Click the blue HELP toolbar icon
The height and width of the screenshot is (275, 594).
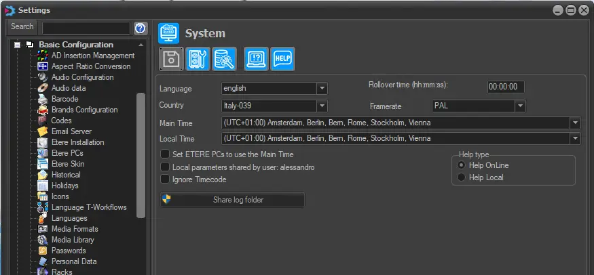[x=282, y=59]
